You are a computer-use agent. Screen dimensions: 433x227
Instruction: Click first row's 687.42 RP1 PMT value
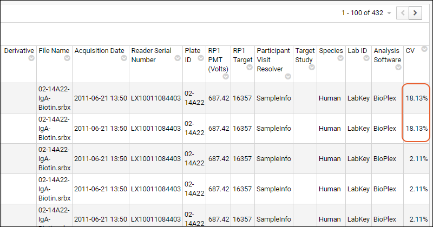point(219,98)
